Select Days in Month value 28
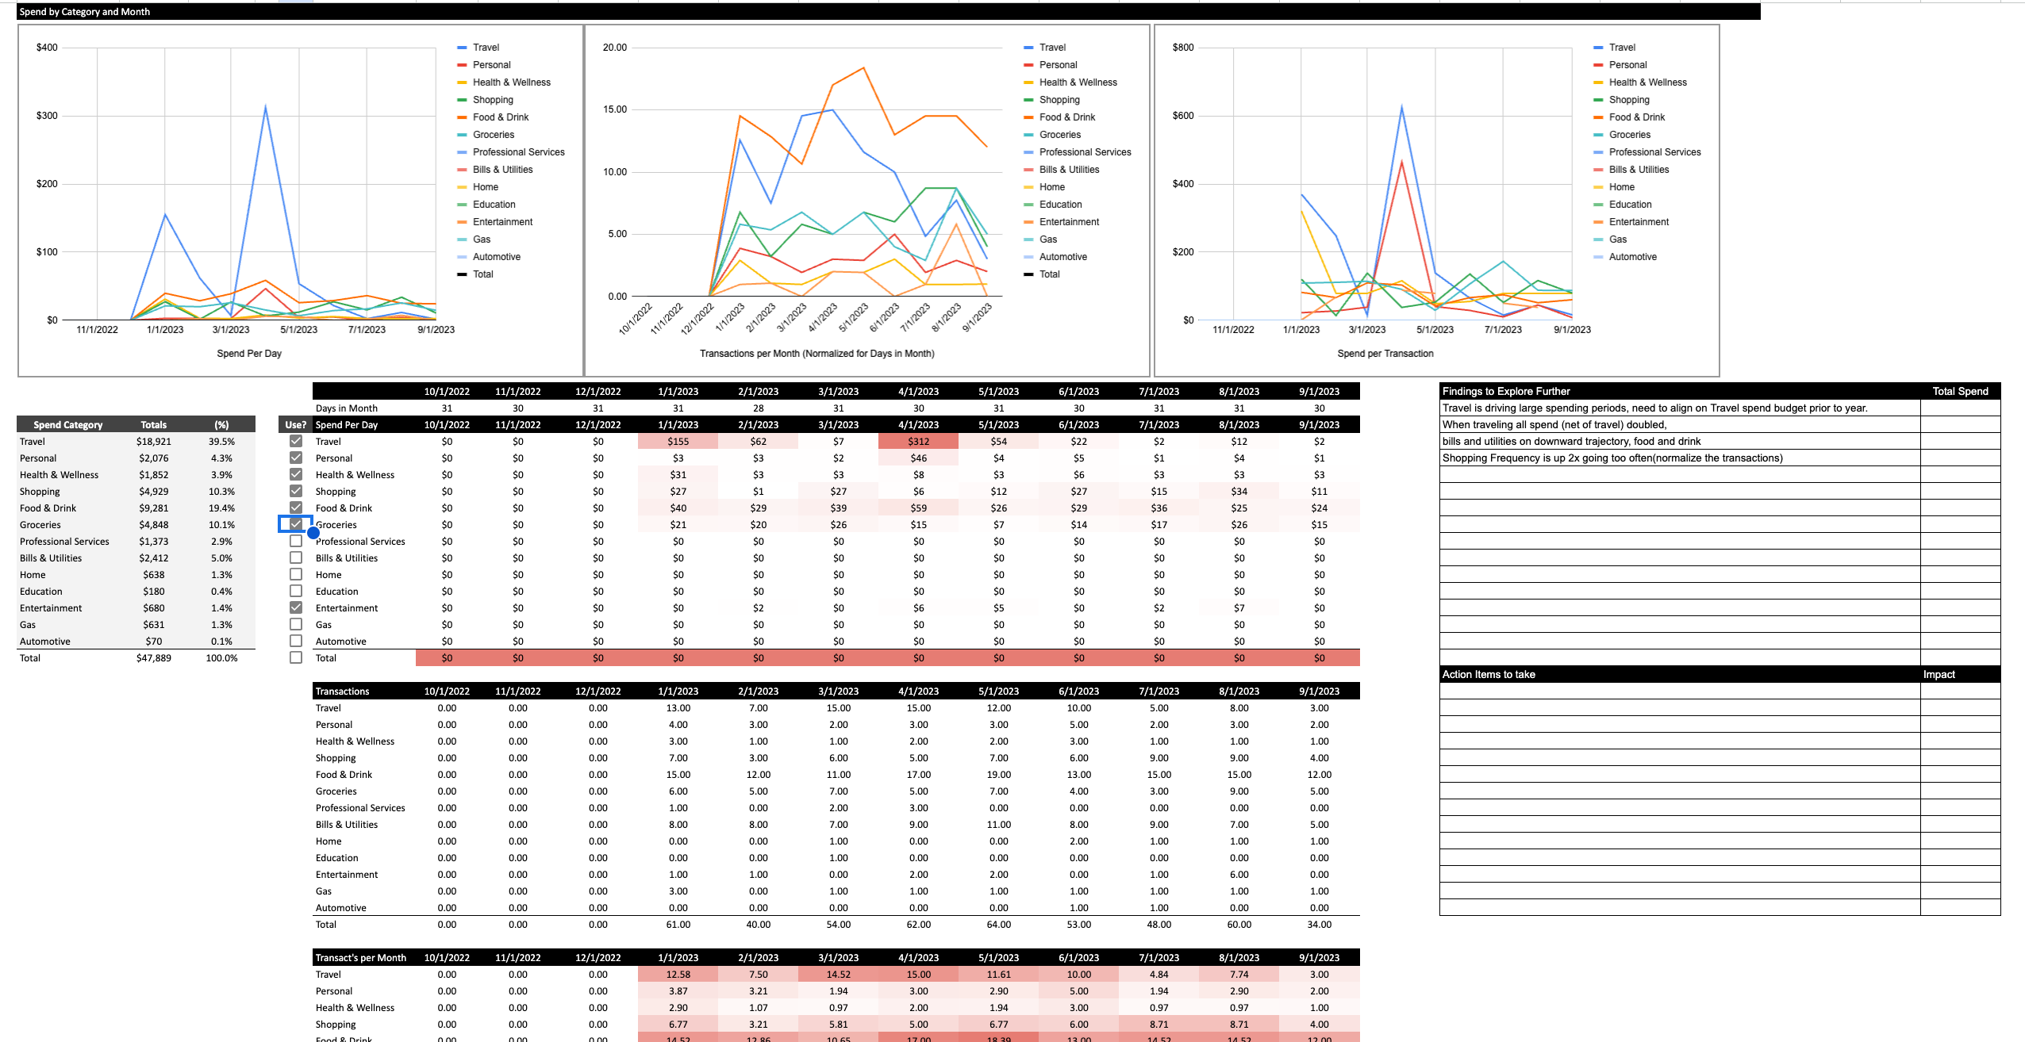This screenshot has width=2025, height=1042. pyautogui.click(x=758, y=408)
